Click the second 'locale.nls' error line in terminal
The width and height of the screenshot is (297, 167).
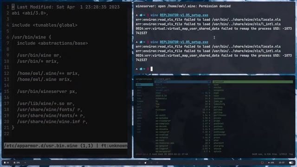coord(208,46)
